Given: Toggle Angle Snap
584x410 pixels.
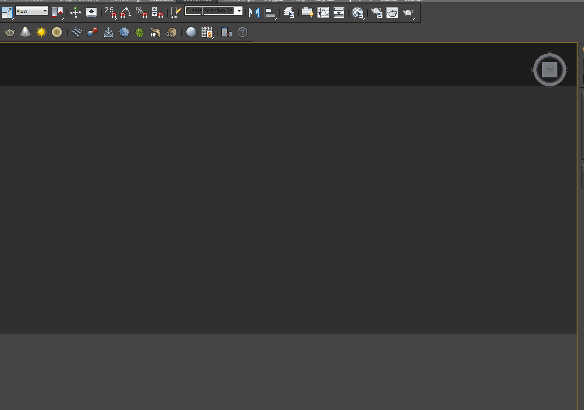Looking at the screenshot, I should (x=126, y=13).
